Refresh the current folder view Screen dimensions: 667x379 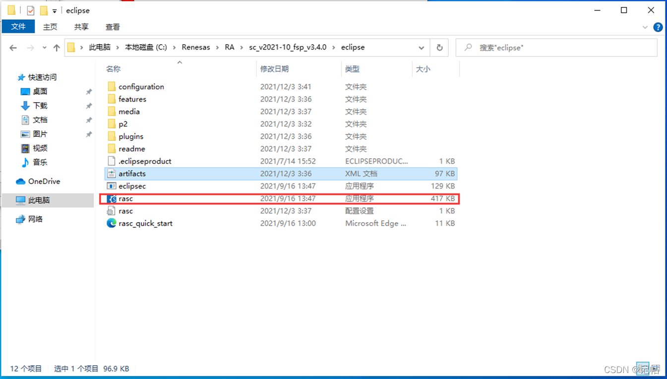[439, 48]
